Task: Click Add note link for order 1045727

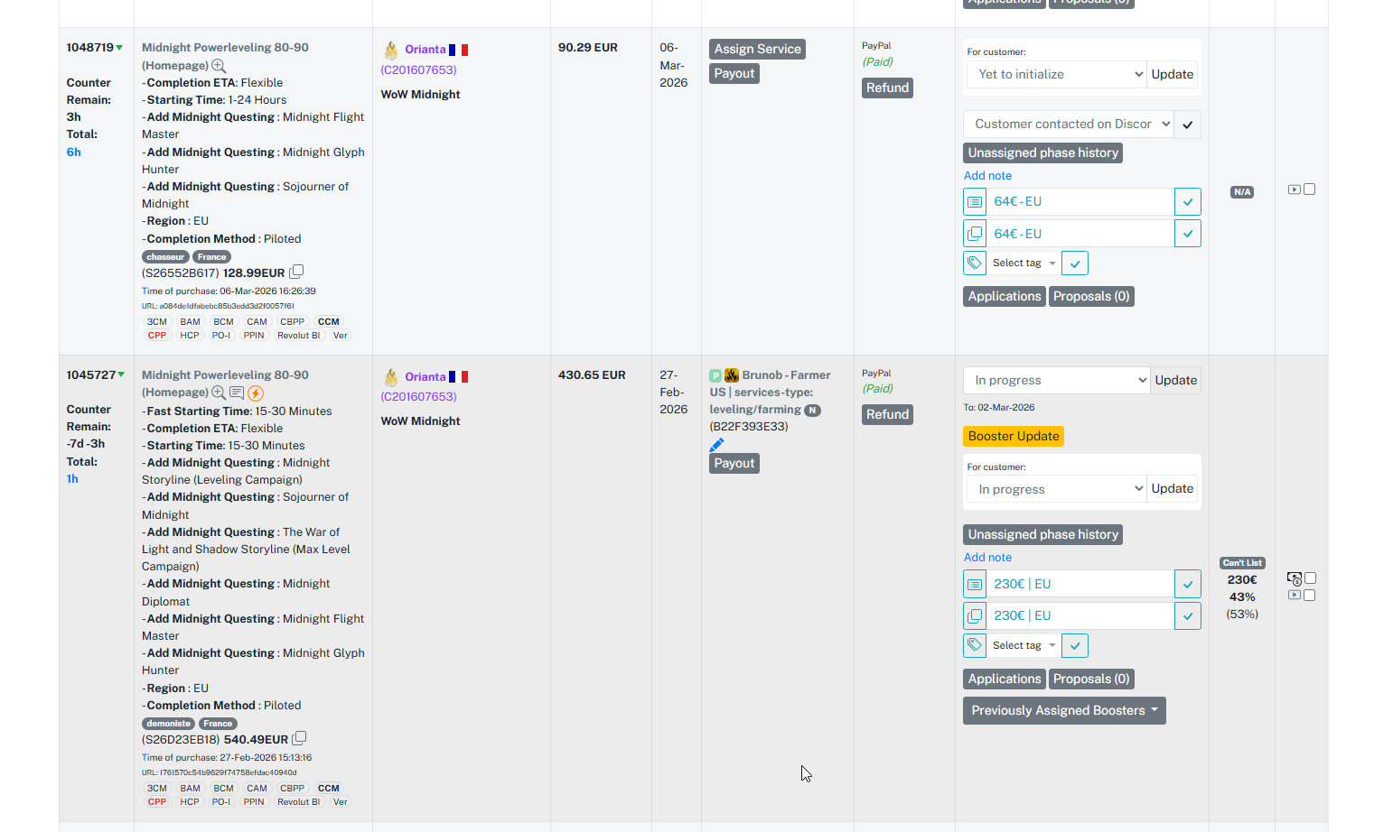Action: pos(987,558)
